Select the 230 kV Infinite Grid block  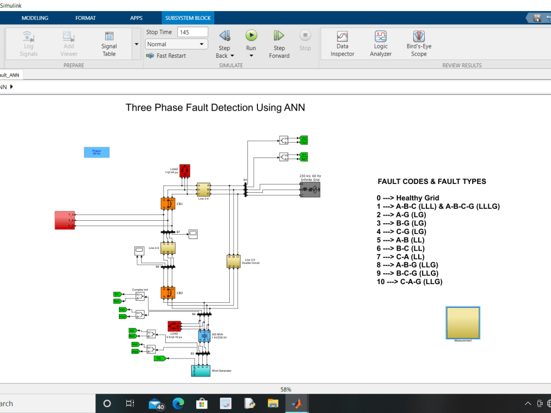tap(310, 189)
